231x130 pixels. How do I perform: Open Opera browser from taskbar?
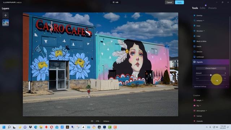tap(52, 127)
